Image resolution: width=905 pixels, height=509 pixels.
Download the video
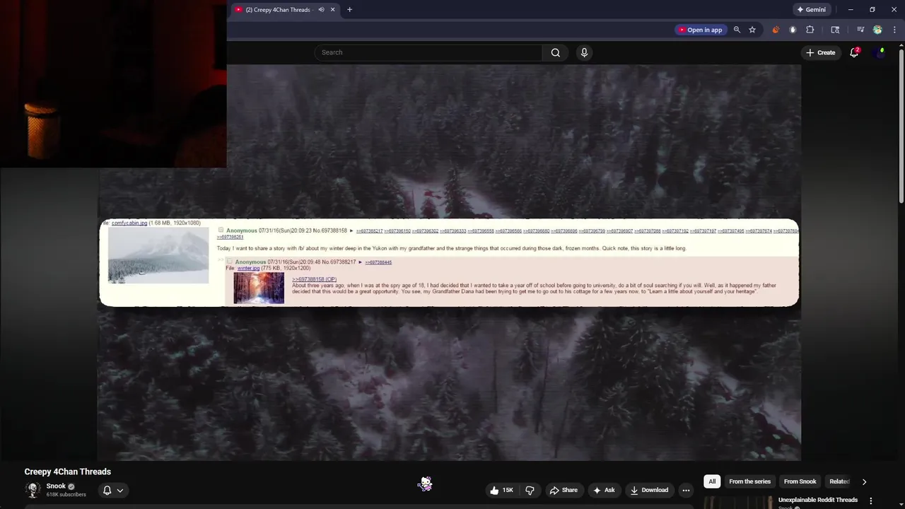point(649,490)
